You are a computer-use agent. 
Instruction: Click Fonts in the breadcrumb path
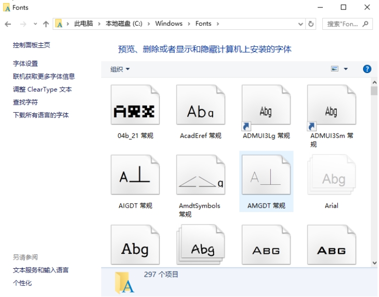203,24
